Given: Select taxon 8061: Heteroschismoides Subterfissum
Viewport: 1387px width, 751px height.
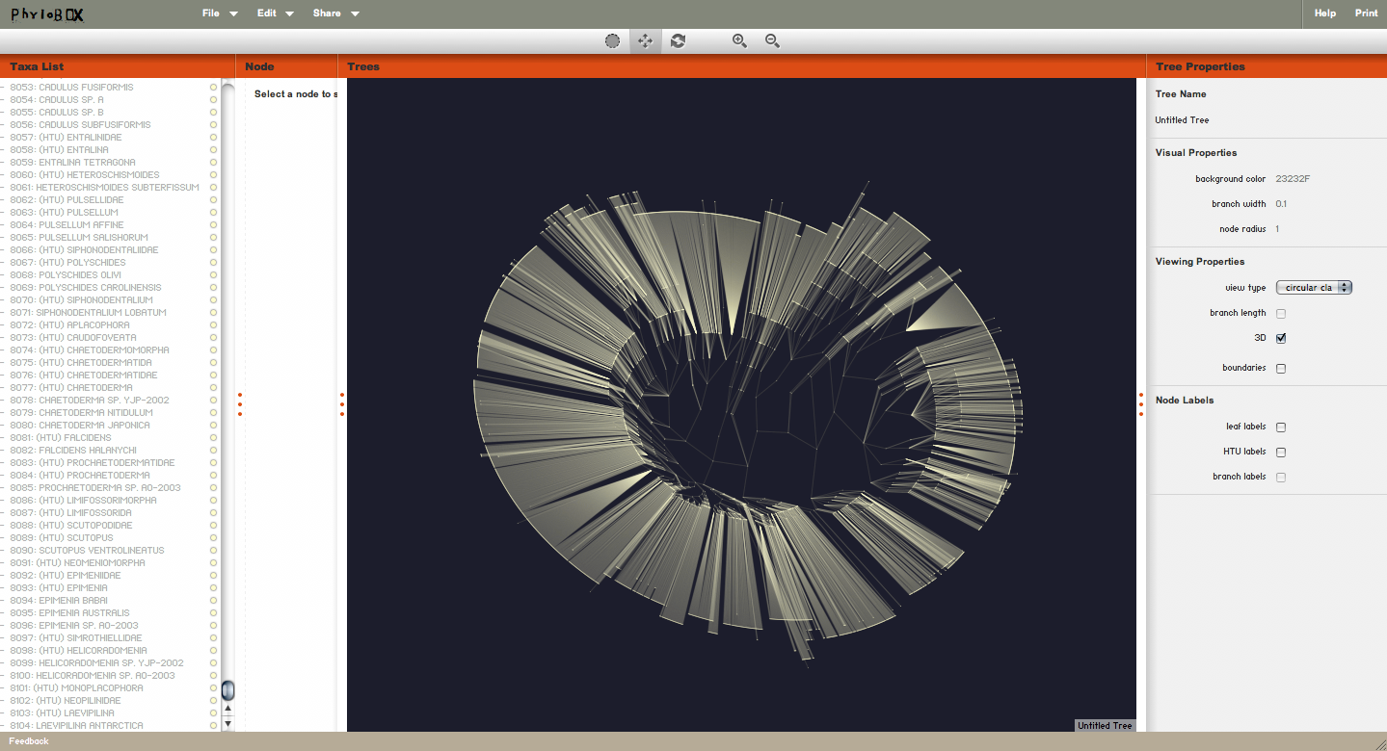Looking at the screenshot, I should (x=105, y=187).
